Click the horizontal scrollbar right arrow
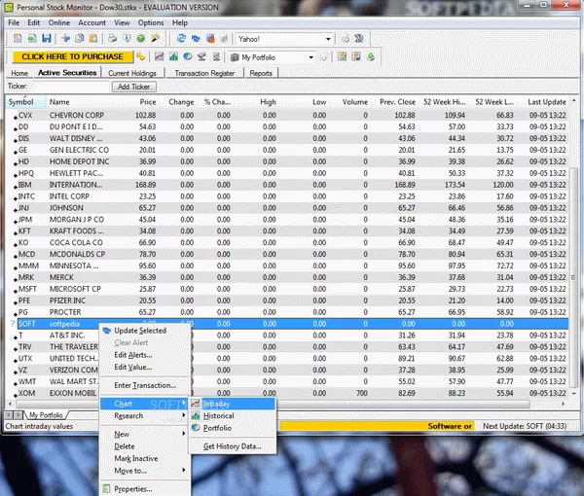Viewport: 584px width, 496px height. pos(563,404)
